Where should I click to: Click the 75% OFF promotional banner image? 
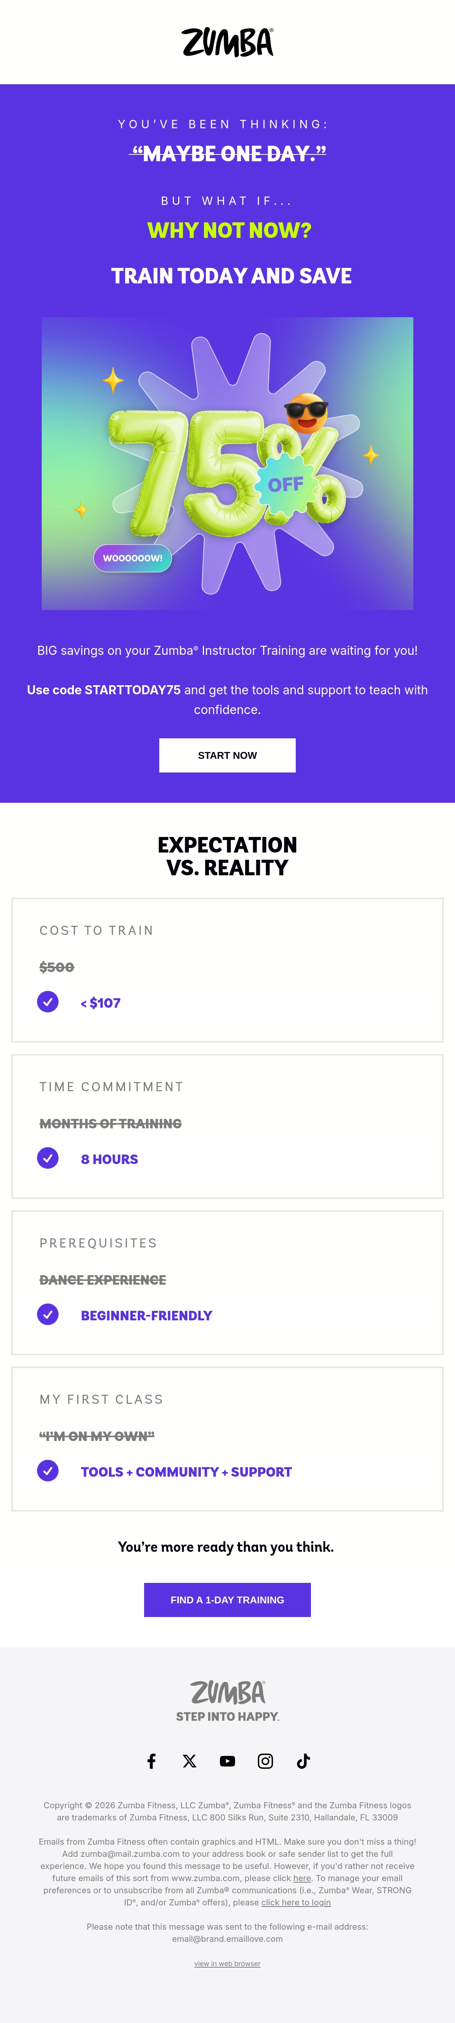[227, 463]
